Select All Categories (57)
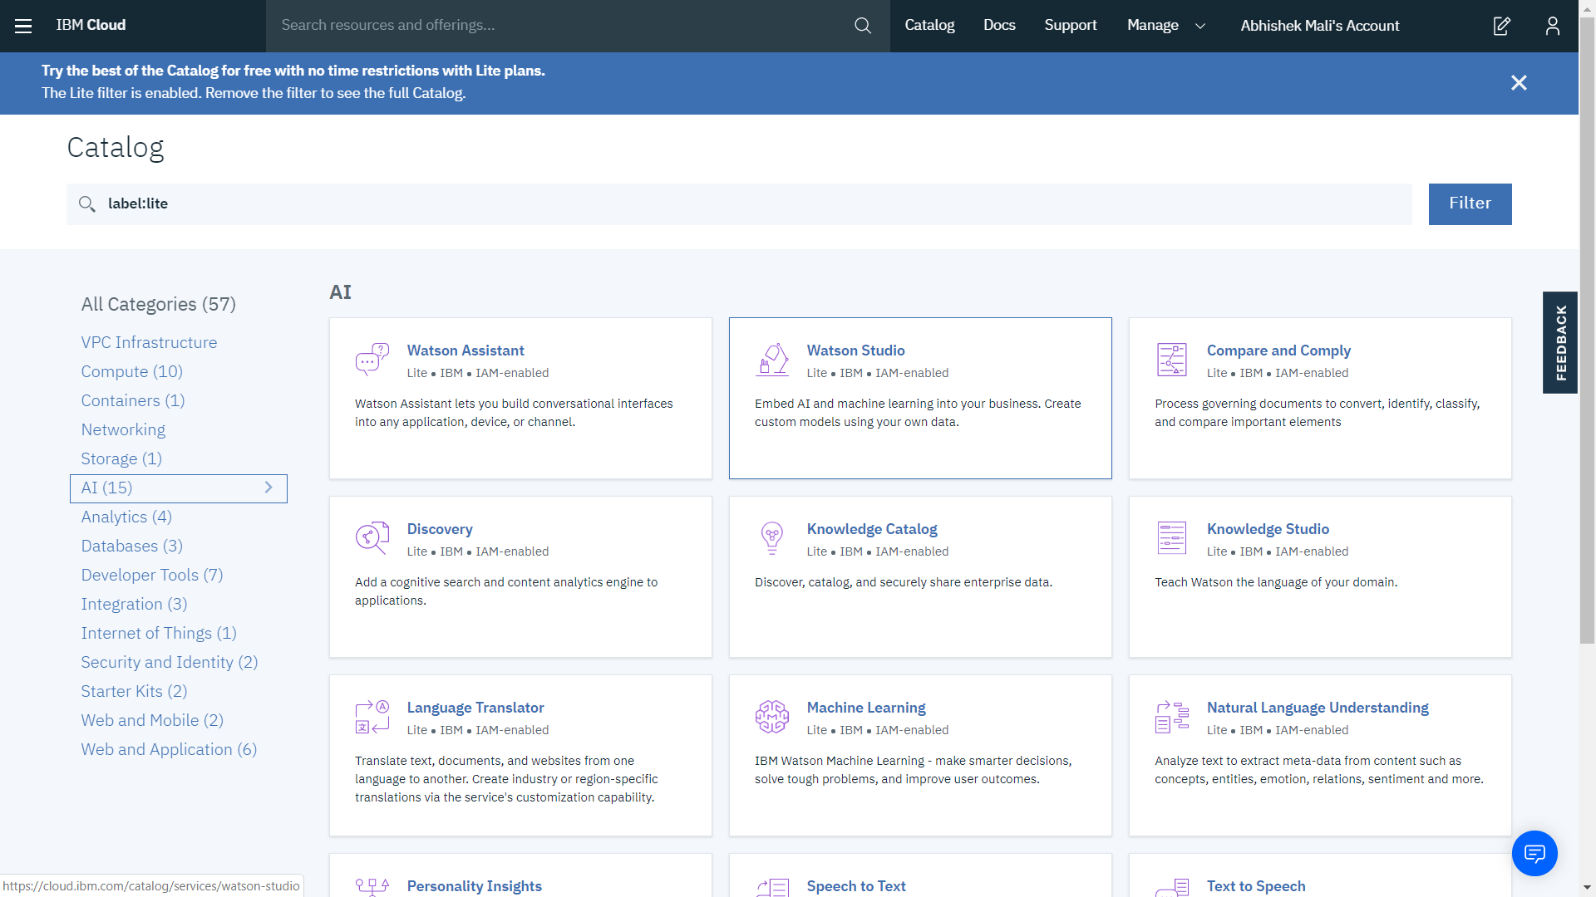 158,304
